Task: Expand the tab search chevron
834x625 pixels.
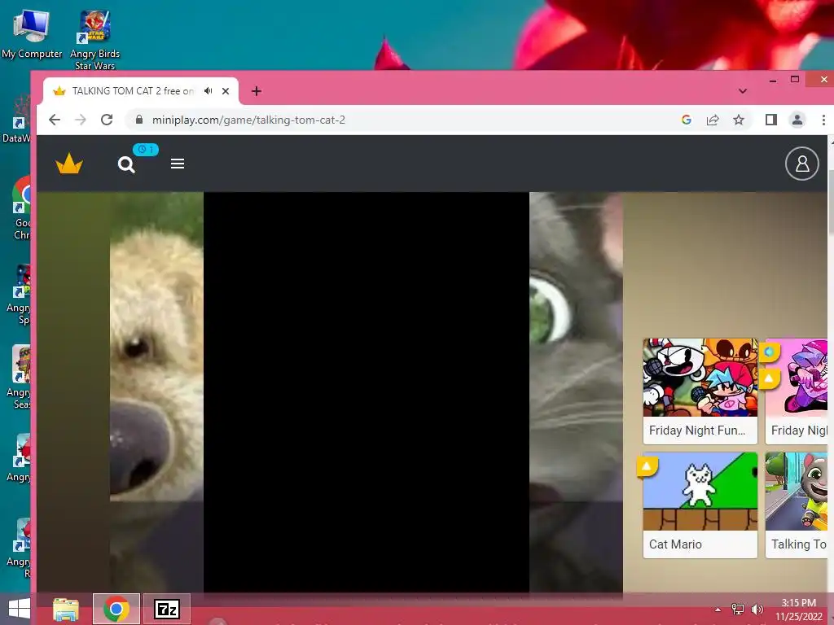Action: point(743,91)
